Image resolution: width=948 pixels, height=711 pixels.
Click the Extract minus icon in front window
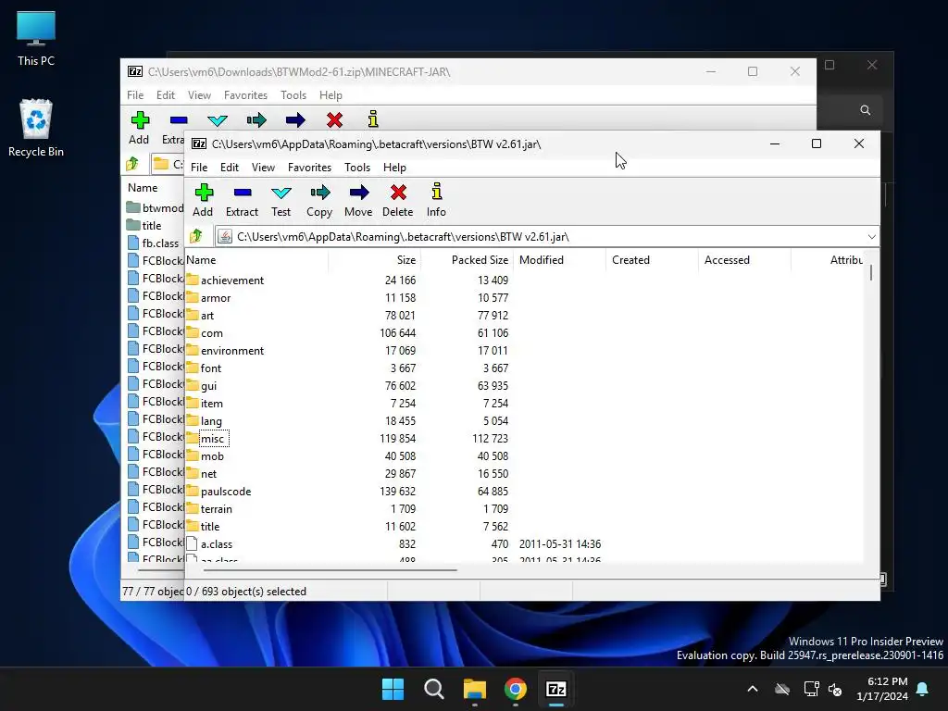pos(242,193)
